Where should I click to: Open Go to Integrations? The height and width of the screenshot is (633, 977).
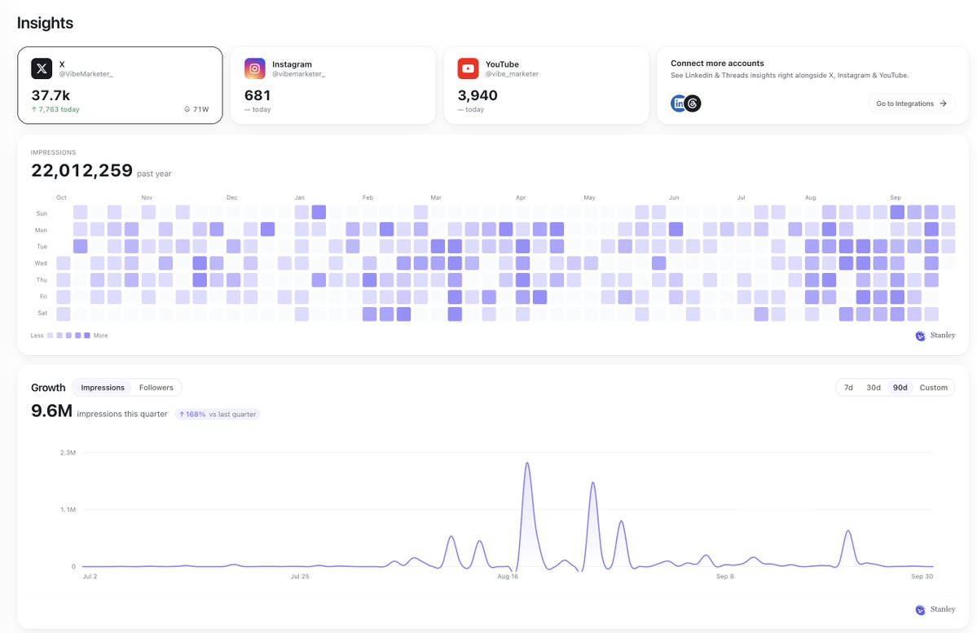[x=912, y=103]
